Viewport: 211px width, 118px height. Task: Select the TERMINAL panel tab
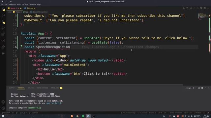(21, 88)
